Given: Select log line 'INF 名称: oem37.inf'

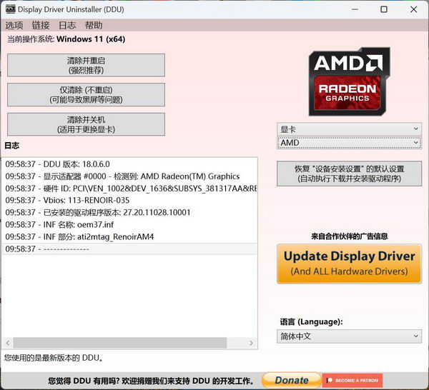Looking at the screenshot, I should coord(129,224).
